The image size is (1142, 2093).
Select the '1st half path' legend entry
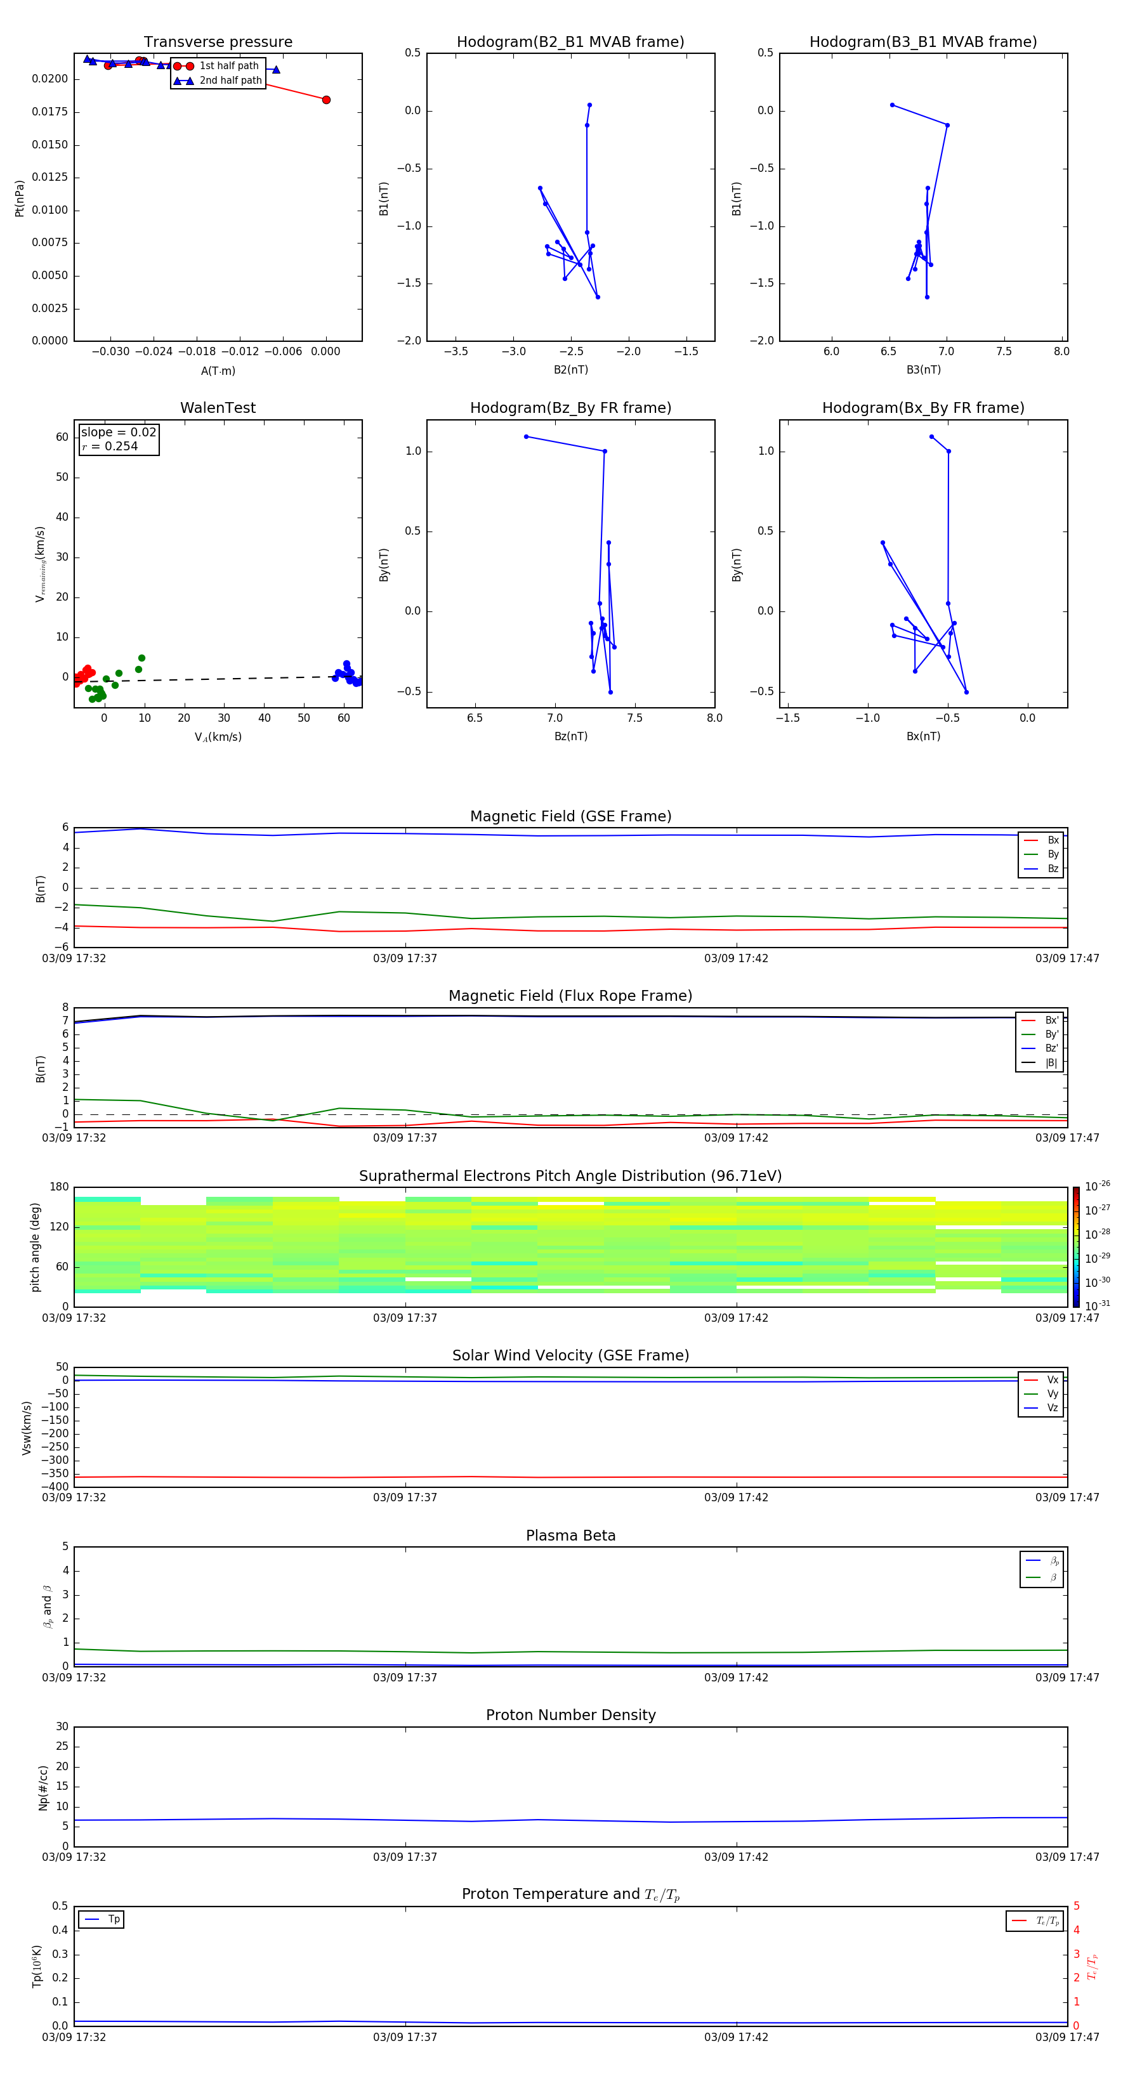[x=216, y=66]
